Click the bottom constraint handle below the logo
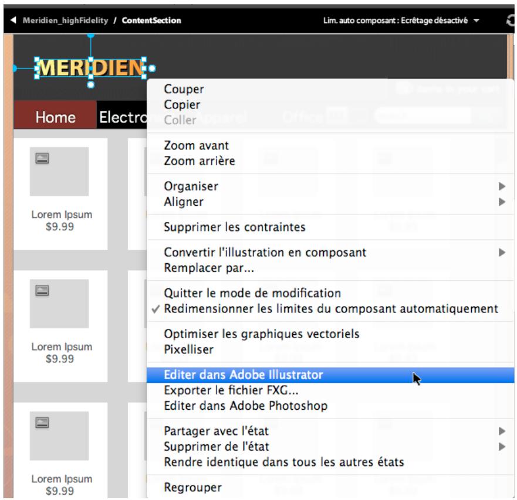Image resolution: width=517 pixels, height=500 pixels. tap(91, 84)
